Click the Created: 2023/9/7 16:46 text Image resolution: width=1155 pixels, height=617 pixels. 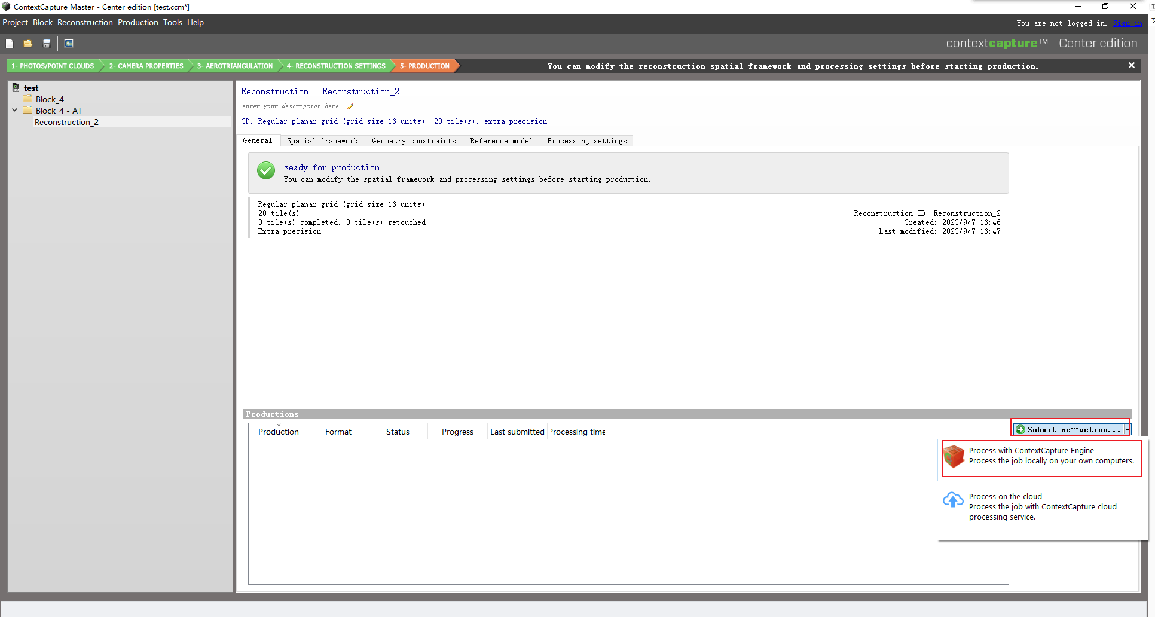(x=952, y=222)
